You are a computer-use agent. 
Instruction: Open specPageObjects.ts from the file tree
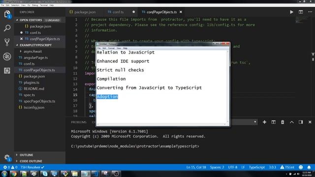tap(39, 101)
